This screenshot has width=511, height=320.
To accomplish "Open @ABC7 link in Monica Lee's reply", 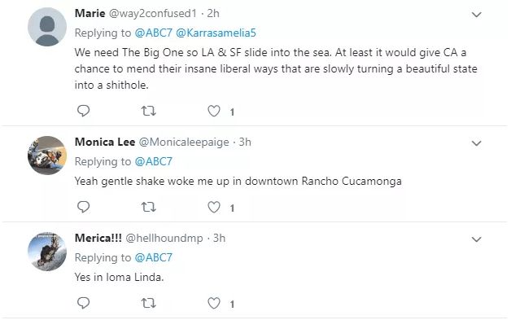I will (x=153, y=161).
